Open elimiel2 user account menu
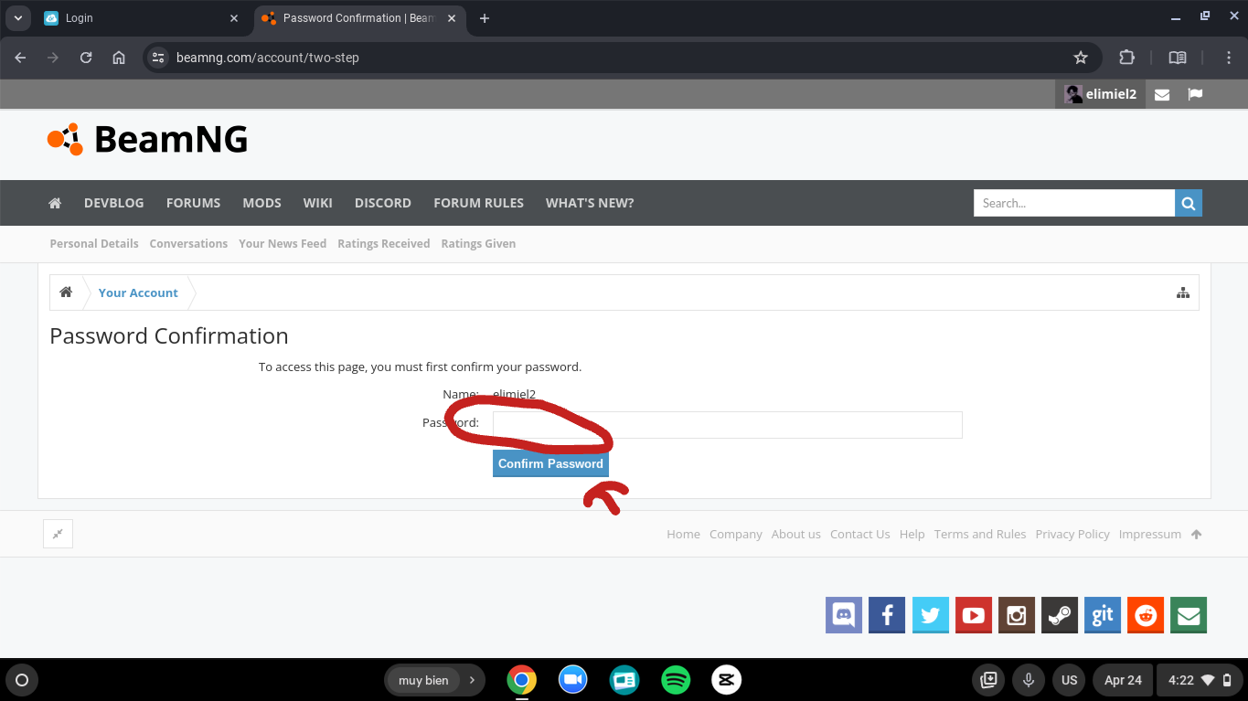 pos(1101,94)
